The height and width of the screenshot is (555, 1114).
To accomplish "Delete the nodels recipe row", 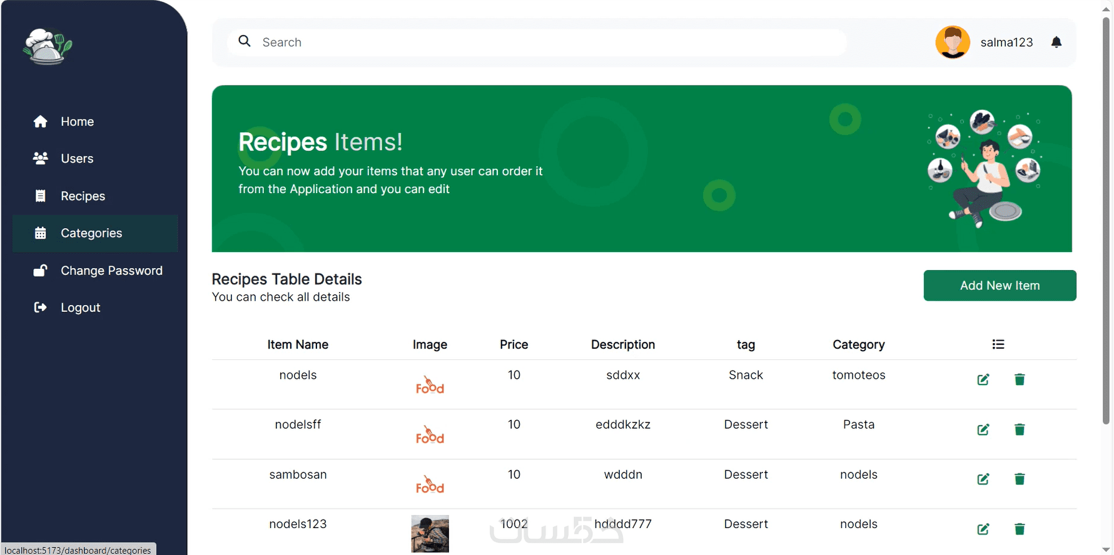I will click(1020, 379).
